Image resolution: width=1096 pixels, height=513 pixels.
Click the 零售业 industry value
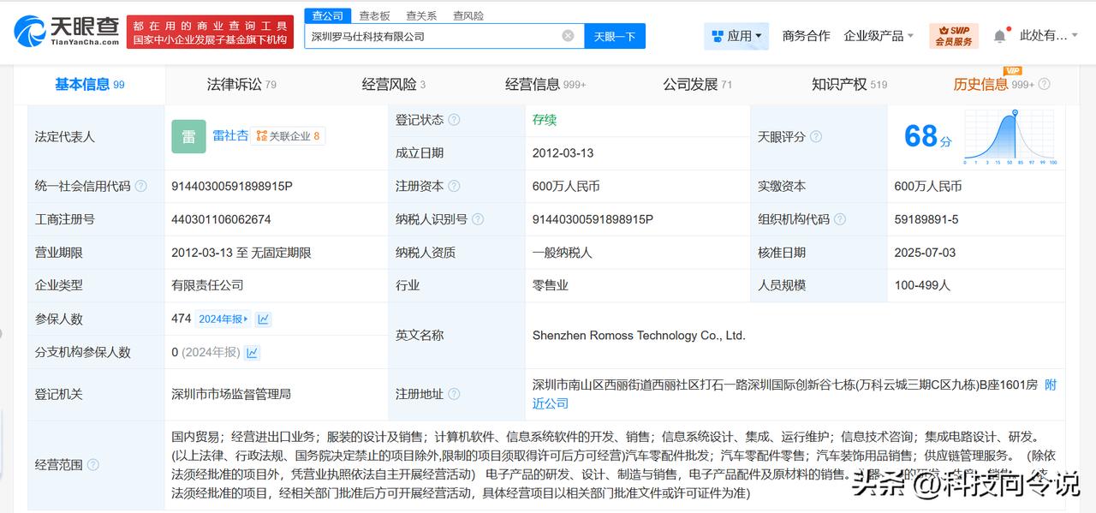tap(551, 285)
